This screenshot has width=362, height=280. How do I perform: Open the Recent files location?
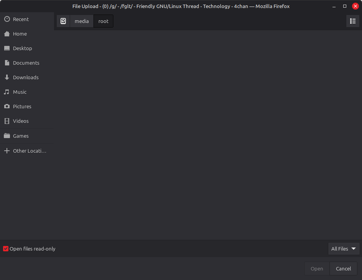(x=27, y=19)
